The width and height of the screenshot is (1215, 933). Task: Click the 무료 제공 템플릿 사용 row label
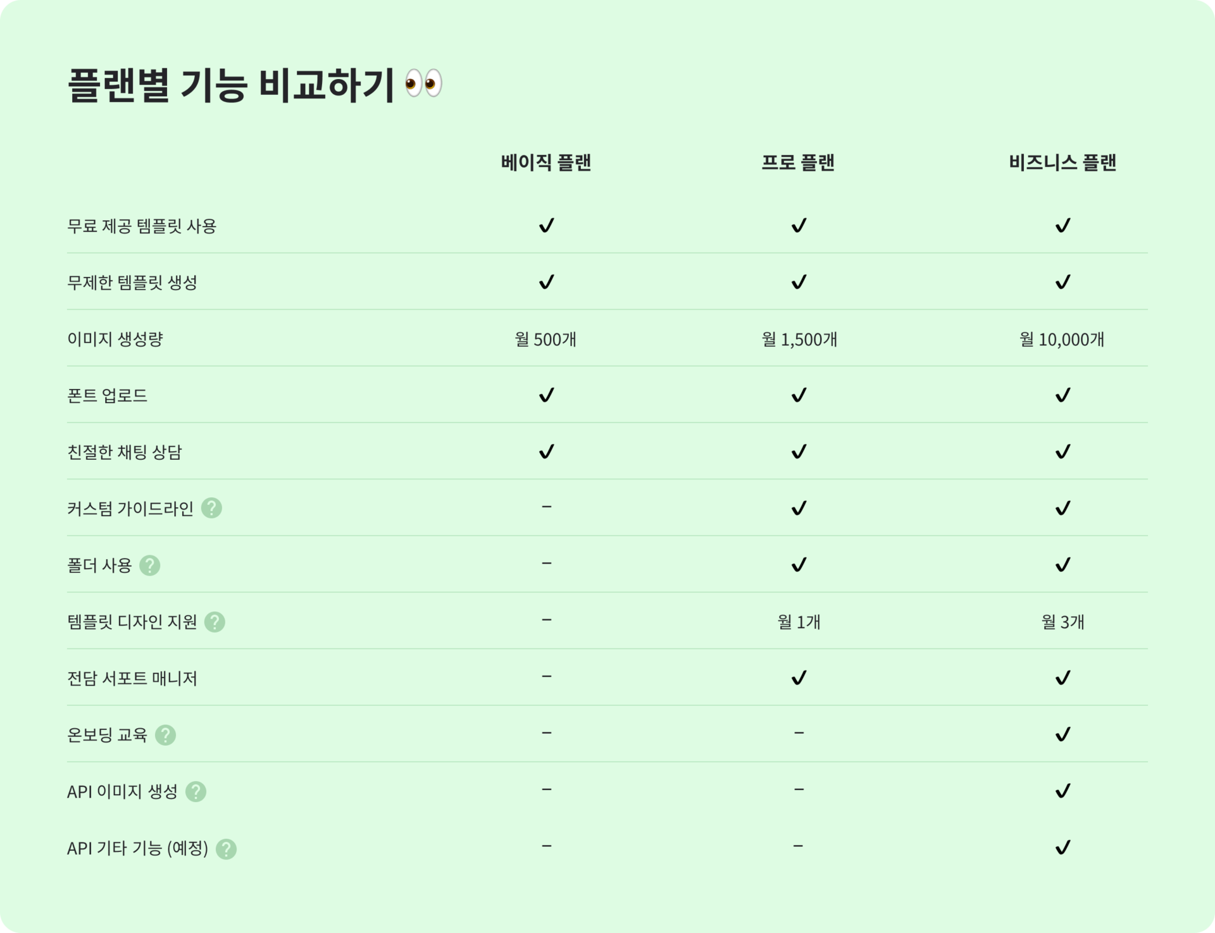142,226
